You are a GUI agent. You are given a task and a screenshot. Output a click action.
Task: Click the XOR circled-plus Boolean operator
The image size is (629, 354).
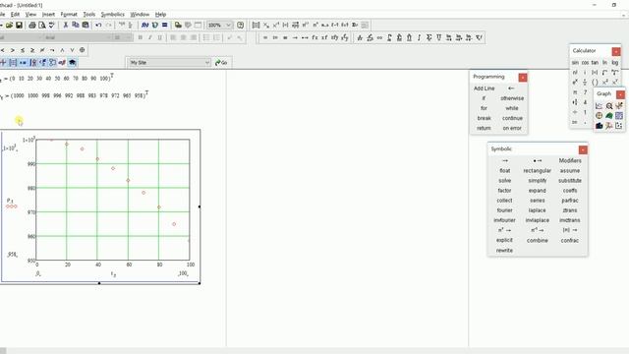coord(82,50)
